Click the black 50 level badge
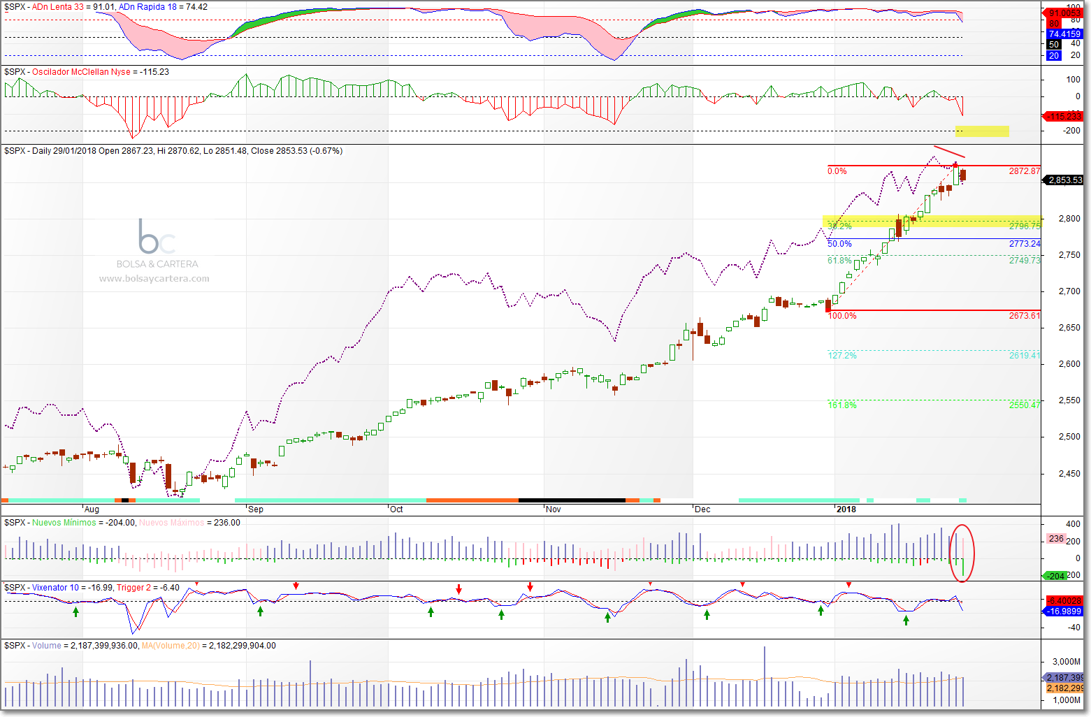This screenshot has width=1091, height=717. tap(1054, 44)
